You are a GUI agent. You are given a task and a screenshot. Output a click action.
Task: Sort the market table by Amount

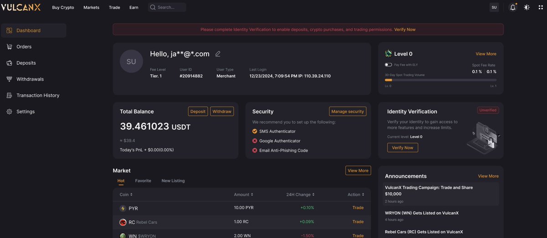click(243, 195)
